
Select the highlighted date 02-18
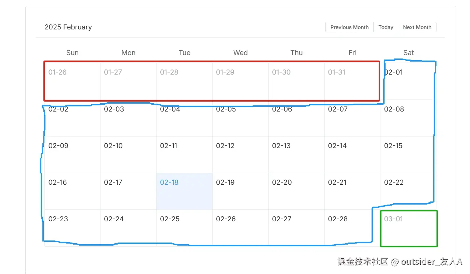[x=184, y=191]
